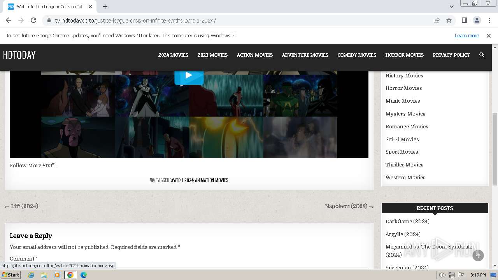The image size is (498, 280).
Task: Open the Privacy Policy page
Action: pyautogui.click(x=451, y=55)
